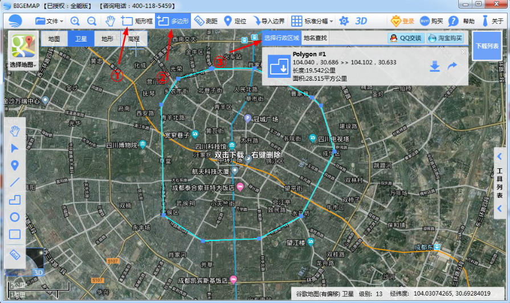The width and height of the screenshot is (510, 303).
Task: Close the Polygon #1 info panel
Action: (x=463, y=52)
